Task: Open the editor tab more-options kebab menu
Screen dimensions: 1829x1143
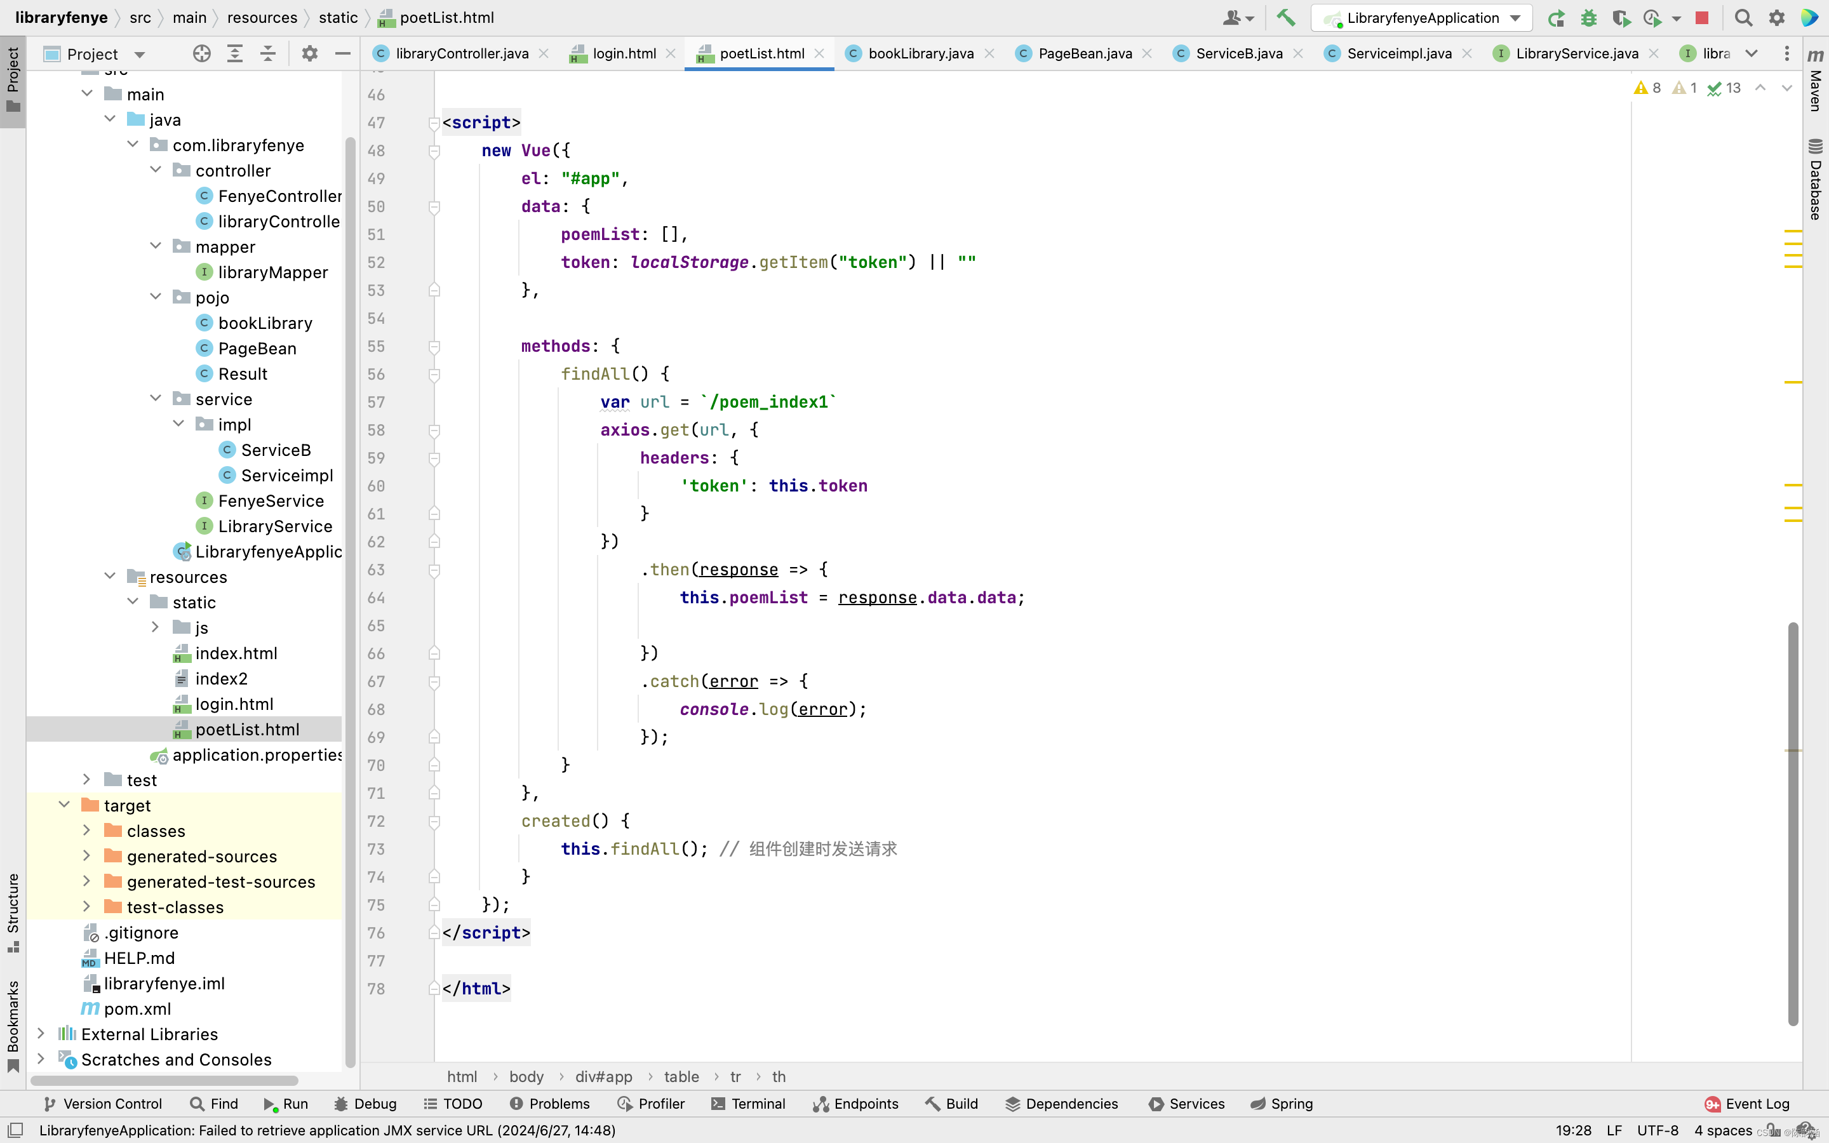Action: click(x=1786, y=54)
